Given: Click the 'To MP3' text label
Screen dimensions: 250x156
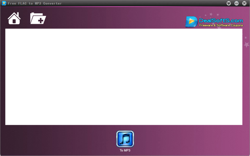Looking at the screenshot, I should pos(125,150).
